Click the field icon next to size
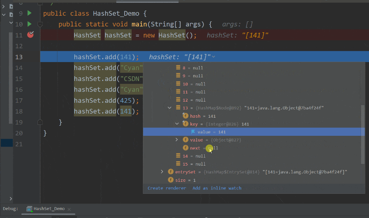The height and width of the screenshot is (218, 369). coord(171,180)
